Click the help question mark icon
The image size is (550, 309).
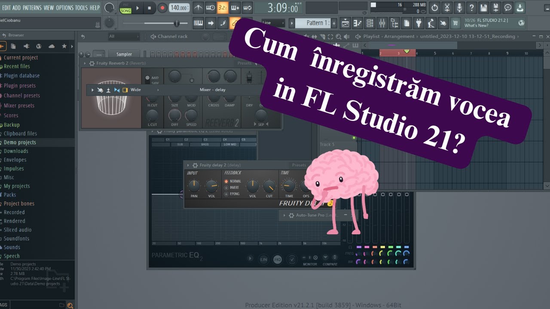[x=471, y=8]
